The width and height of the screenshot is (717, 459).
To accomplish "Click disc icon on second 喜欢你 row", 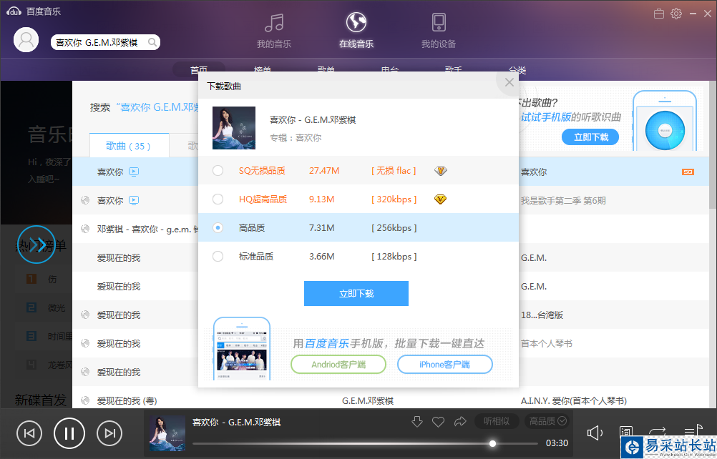I will (85, 200).
